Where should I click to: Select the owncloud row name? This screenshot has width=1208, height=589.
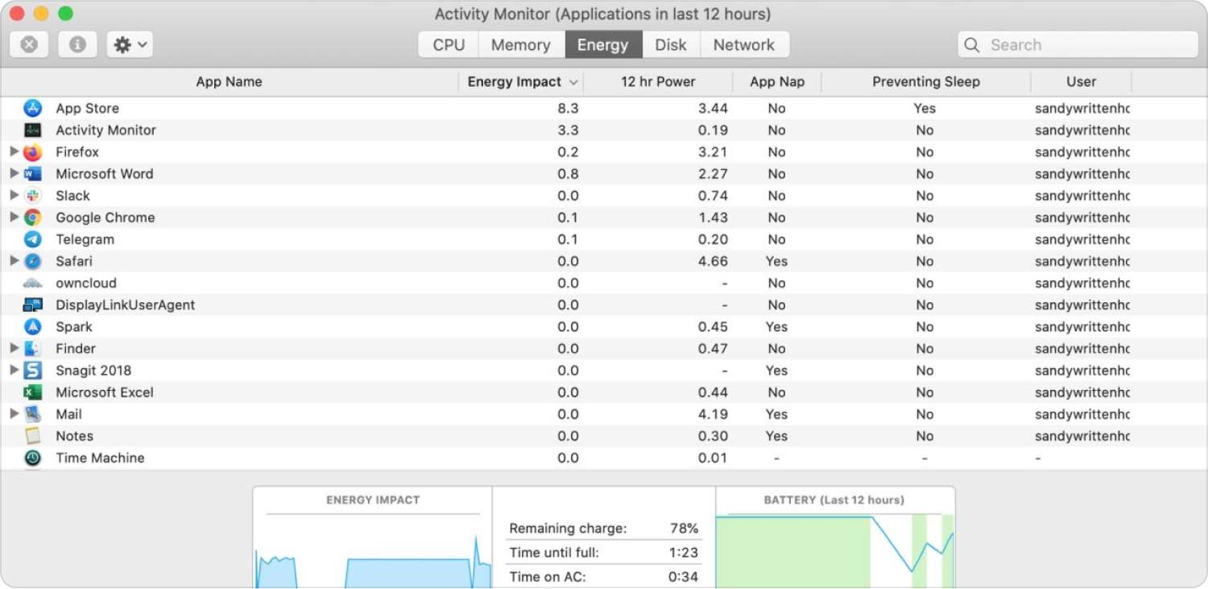click(86, 283)
